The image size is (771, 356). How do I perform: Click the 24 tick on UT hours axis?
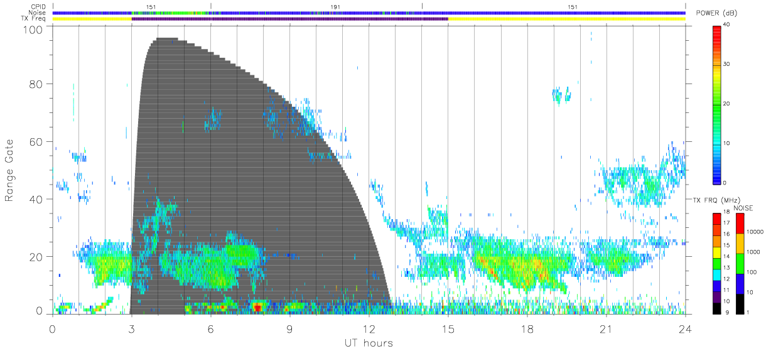coord(685,329)
